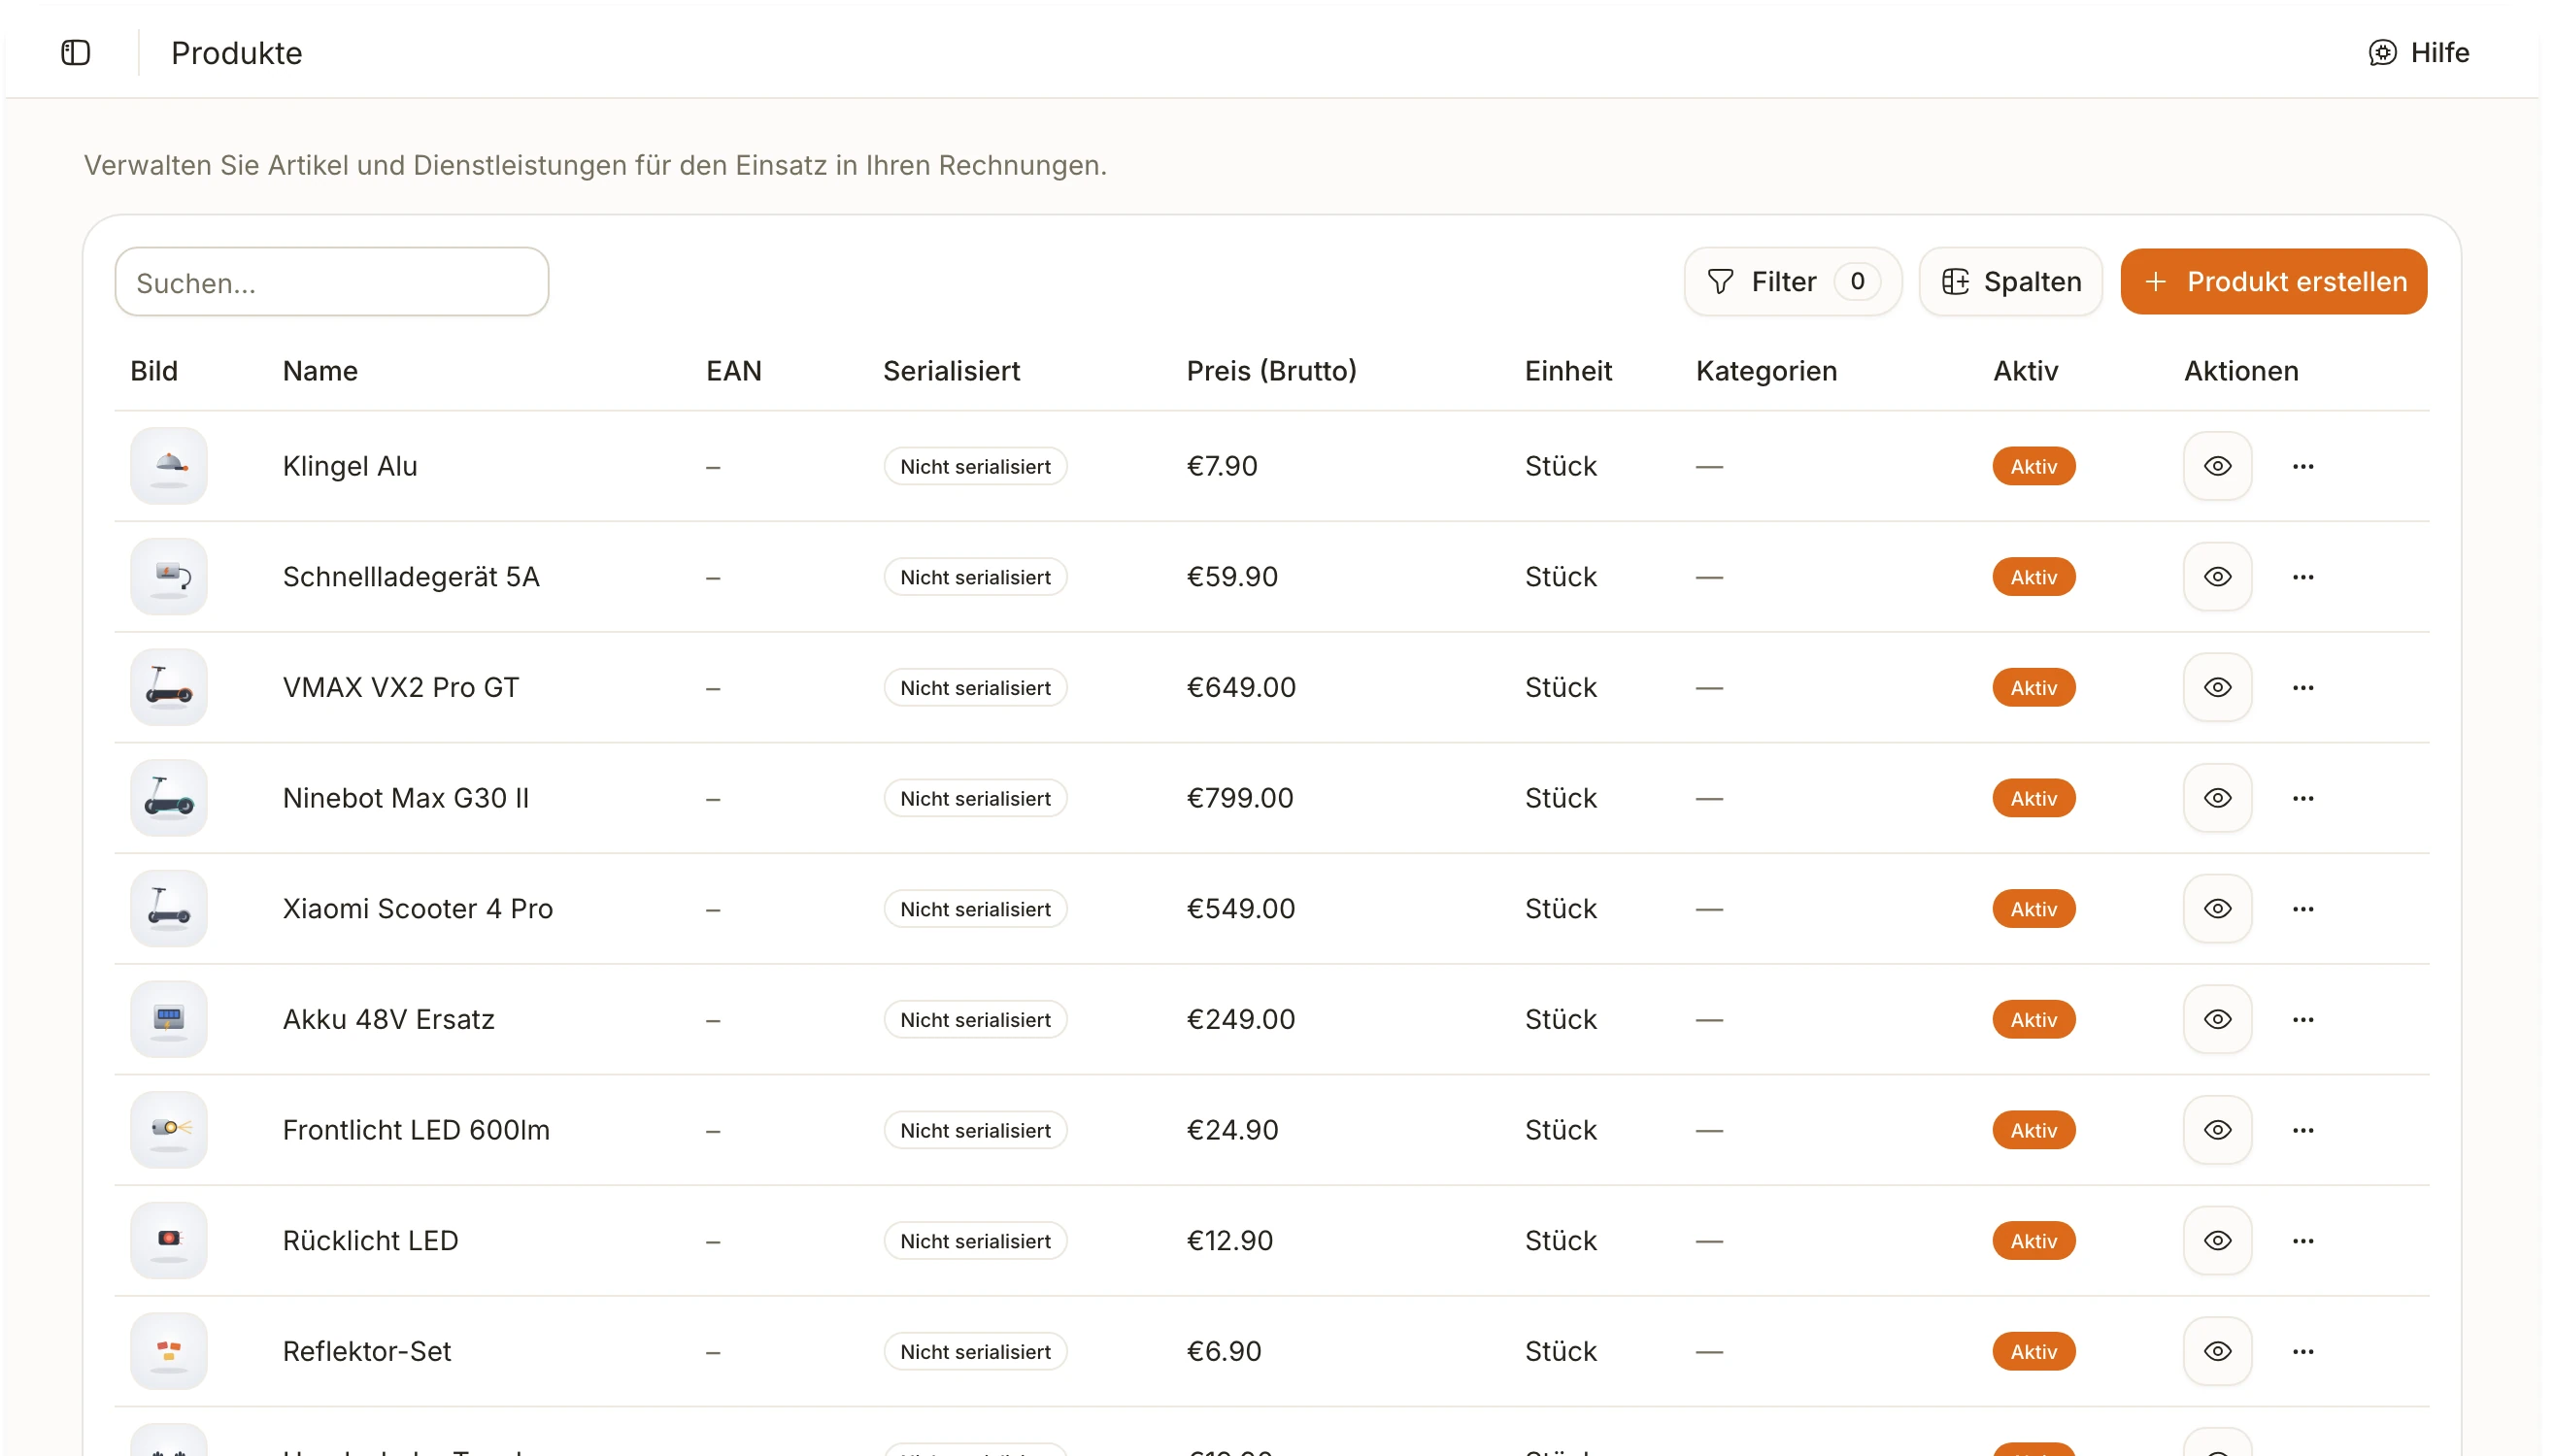Viewport: 2554px width, 1456px height.
Task: Open more actions for Xiaomi Scooter 4 Pro
Action: [2302, 909]
